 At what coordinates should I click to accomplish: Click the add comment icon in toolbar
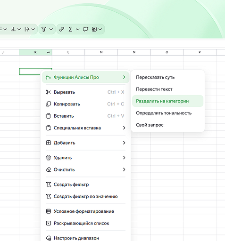point(85,29)
